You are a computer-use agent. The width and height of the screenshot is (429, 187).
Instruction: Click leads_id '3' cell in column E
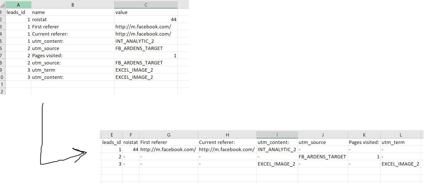(112, 164)
